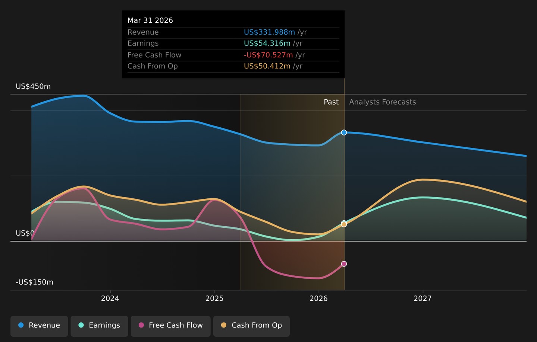Click the Past section label

[331, 102]
